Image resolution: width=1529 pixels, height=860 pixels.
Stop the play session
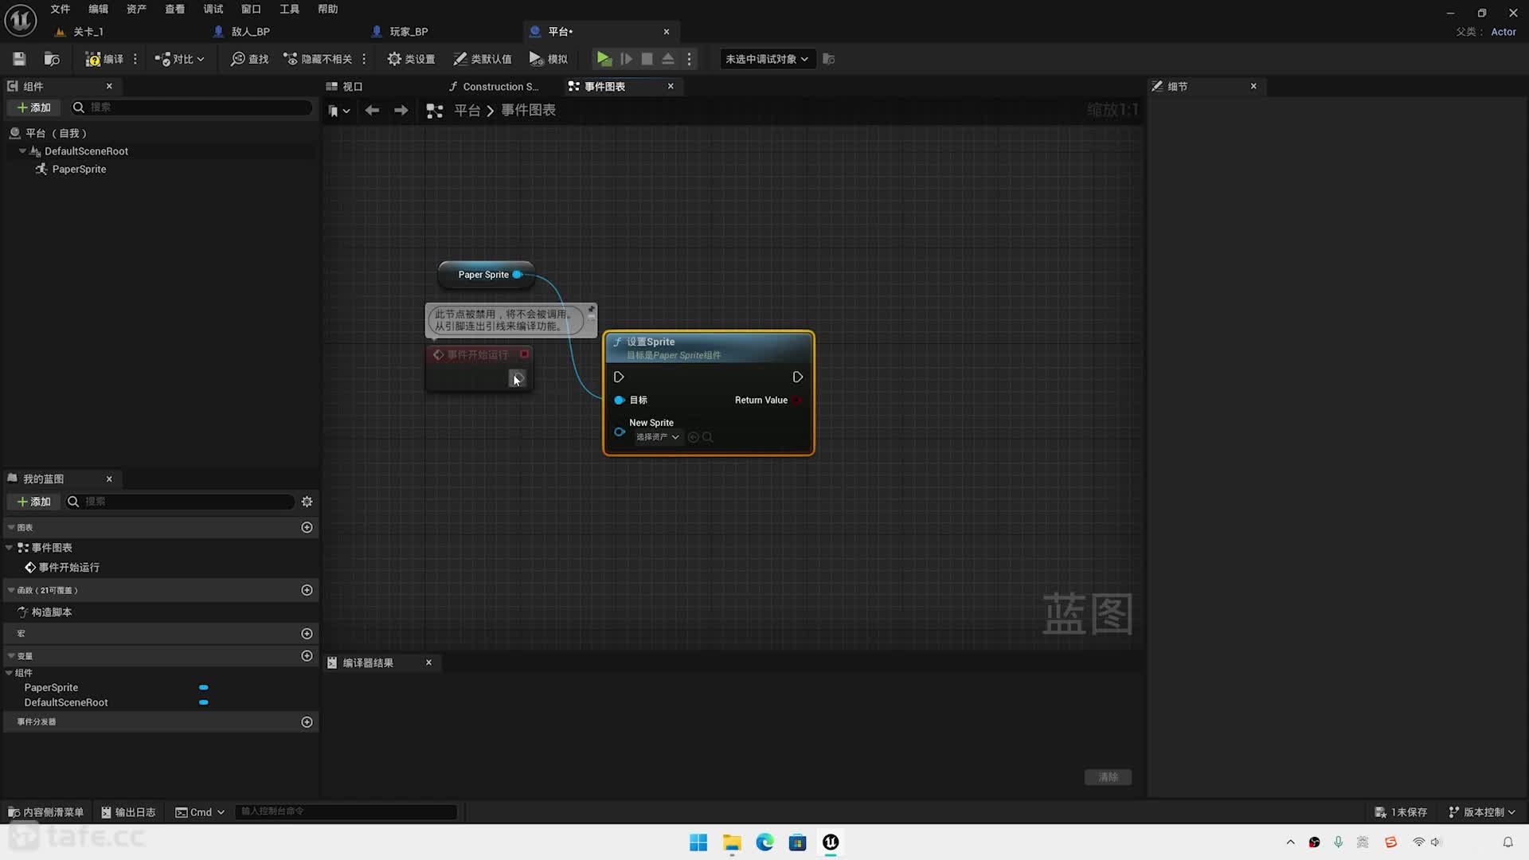647,59
